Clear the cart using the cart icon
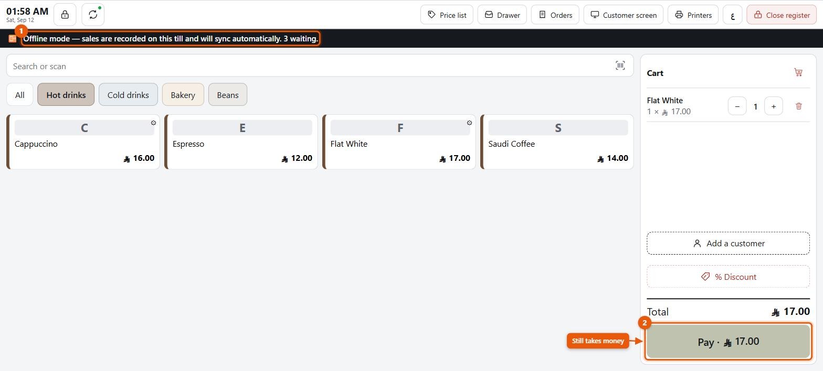Screen dimensions: 823x371 [x=798, y=73]
